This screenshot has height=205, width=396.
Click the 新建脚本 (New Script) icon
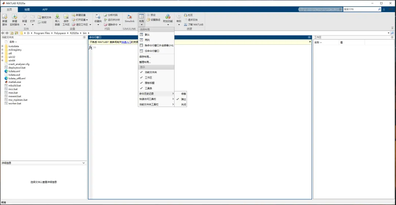(4, 17)
